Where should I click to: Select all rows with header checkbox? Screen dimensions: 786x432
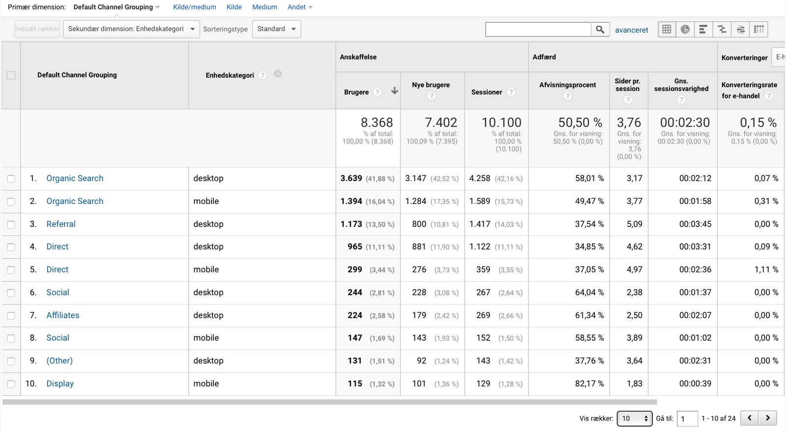pyautogui.click(x=11, y=75)
